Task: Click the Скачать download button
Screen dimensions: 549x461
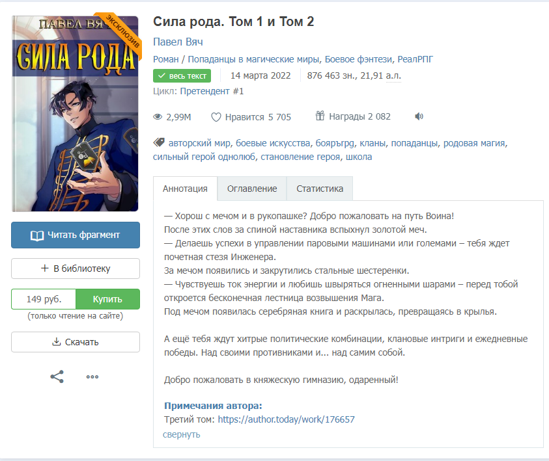Action: 76,342
